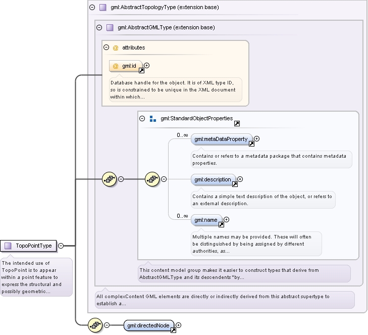The image size is (368, 335).
Task: Collapse the gml:AbstractGMLType extension base section
Action: pos(99,27)
